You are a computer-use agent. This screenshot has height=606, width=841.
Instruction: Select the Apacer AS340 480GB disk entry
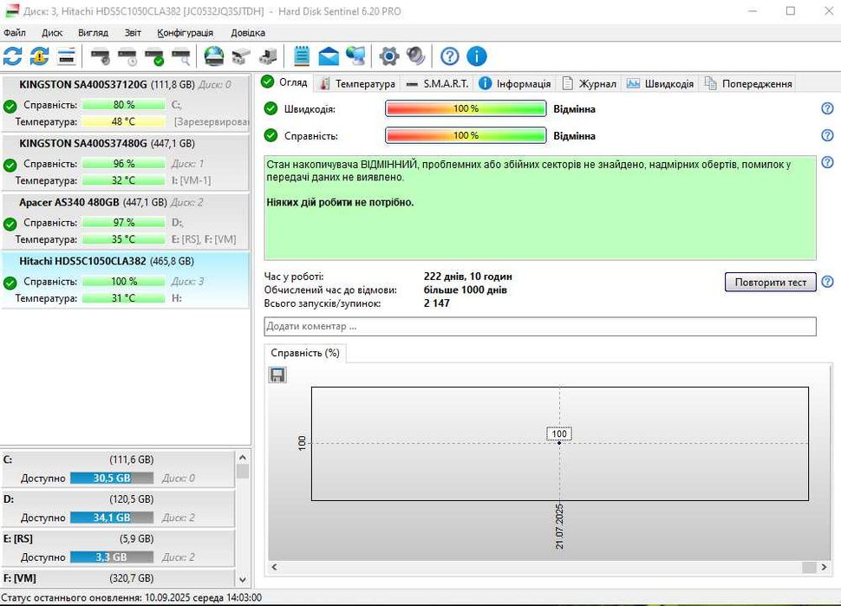tap(126, 221)
